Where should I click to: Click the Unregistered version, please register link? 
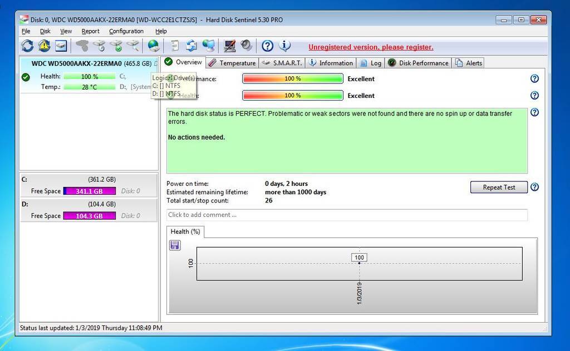pyautogui.click(x=371, y=47)
